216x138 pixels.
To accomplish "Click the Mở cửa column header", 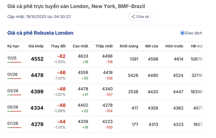I will coord(151,46).
